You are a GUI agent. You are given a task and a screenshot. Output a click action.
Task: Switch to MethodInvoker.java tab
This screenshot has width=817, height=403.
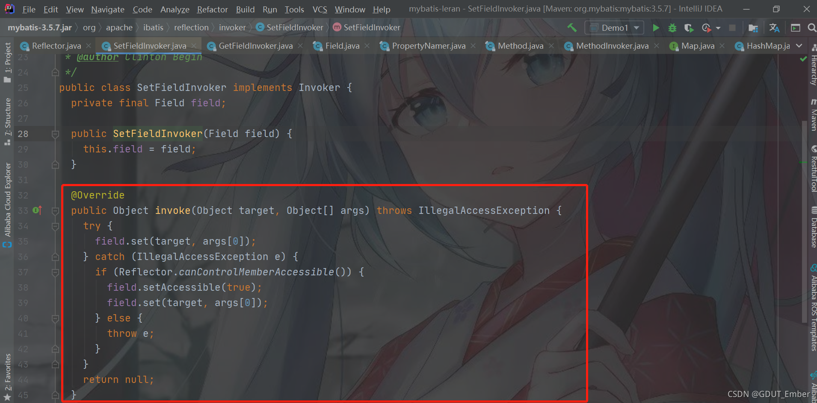pos(612,46)
